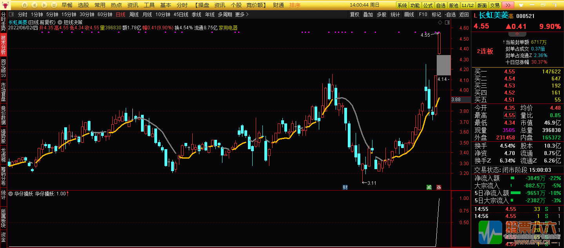Select the 季线 quarterly period
This screenshot has height=248, width=564.
tap(197, 14)
